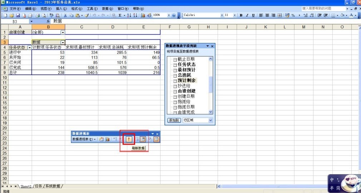Click the 添加到 button in field list
This screenshot has width=361, height=193.
(x=174, y=120)
